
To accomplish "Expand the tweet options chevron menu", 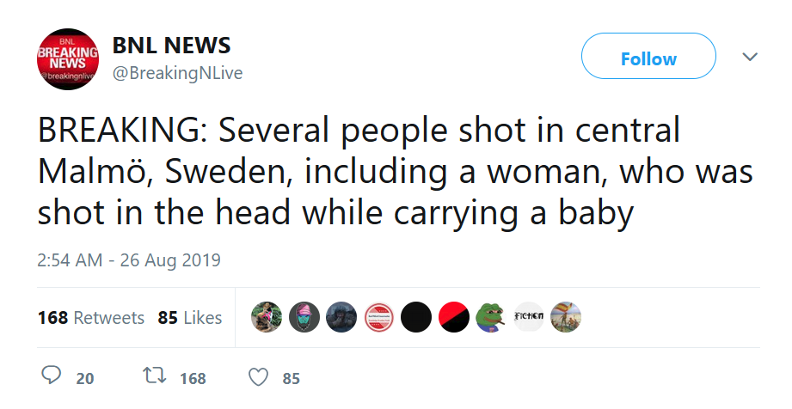I will pos(750,58).
